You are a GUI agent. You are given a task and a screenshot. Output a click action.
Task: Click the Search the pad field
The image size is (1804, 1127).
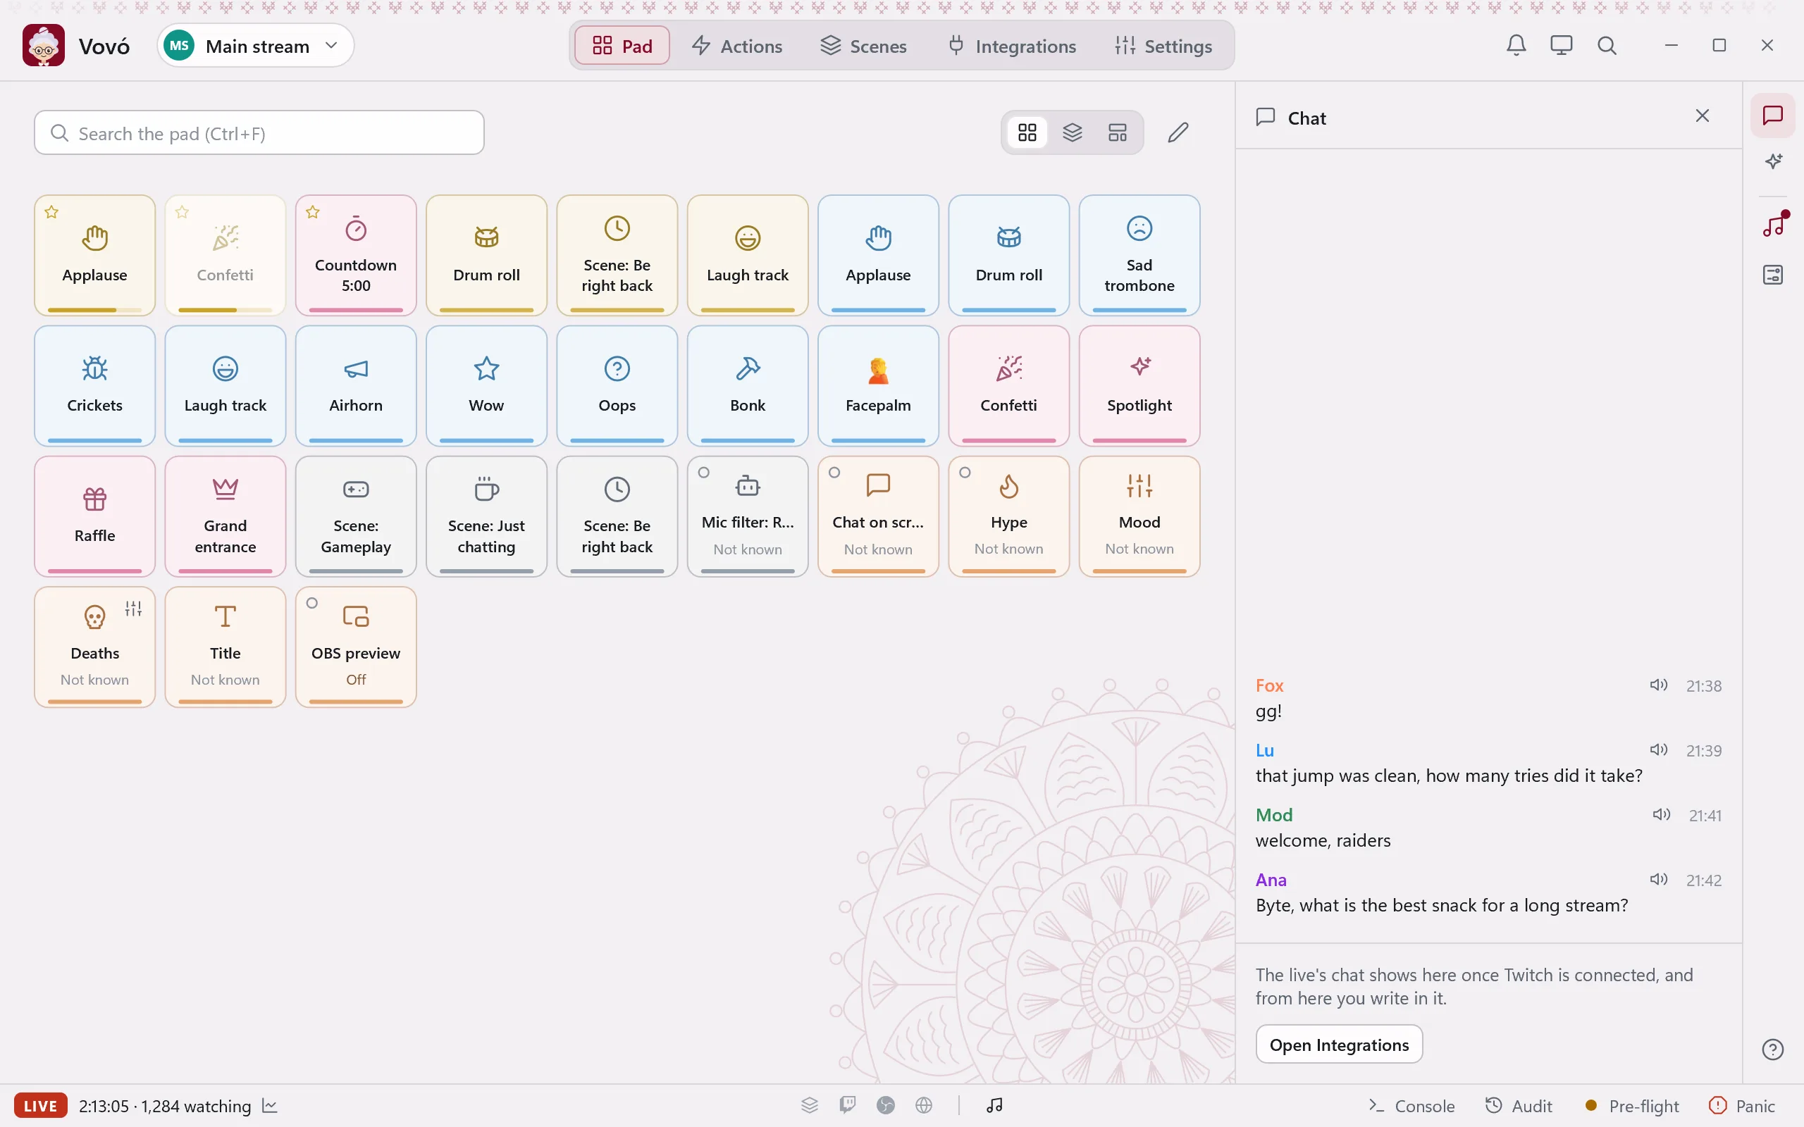(x=259, y=132)
